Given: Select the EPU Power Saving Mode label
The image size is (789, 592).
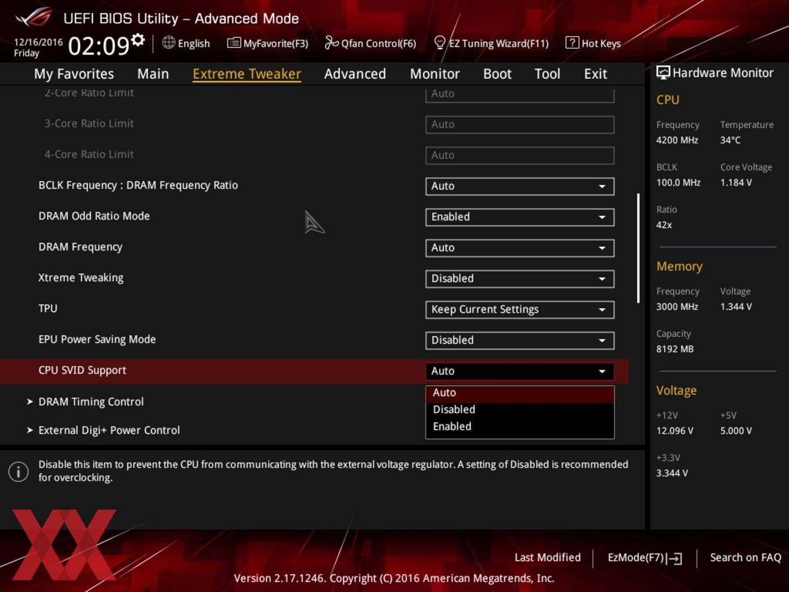Looking at the screenshot, I should pos(97,340).
